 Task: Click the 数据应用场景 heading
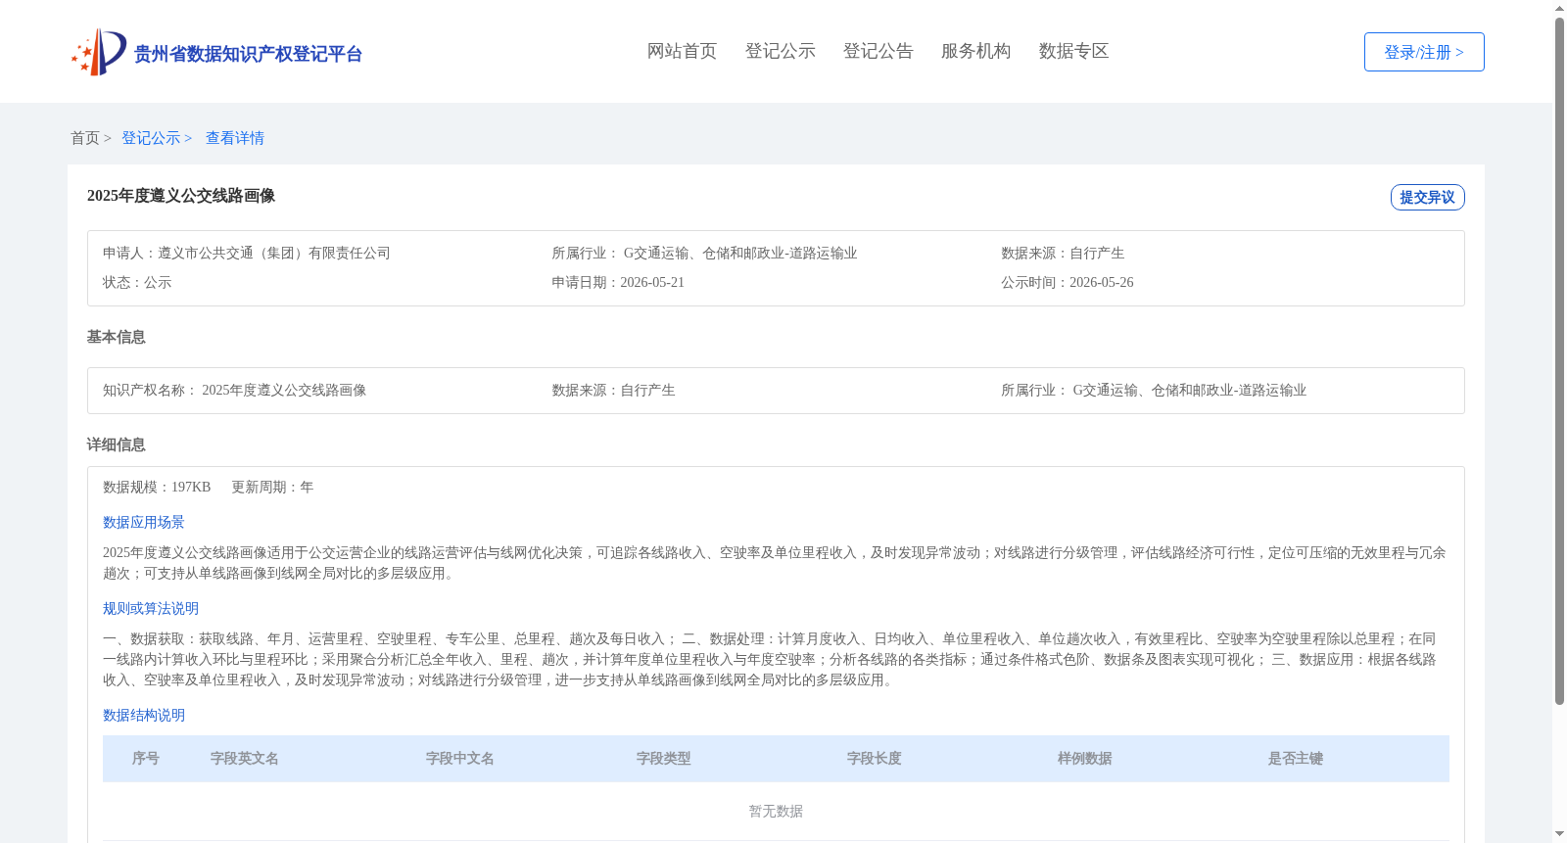(x=144, y=523)
